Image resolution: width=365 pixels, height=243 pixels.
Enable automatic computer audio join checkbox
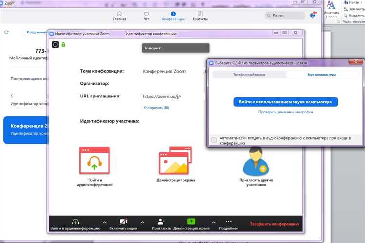[x=214, y=140]
